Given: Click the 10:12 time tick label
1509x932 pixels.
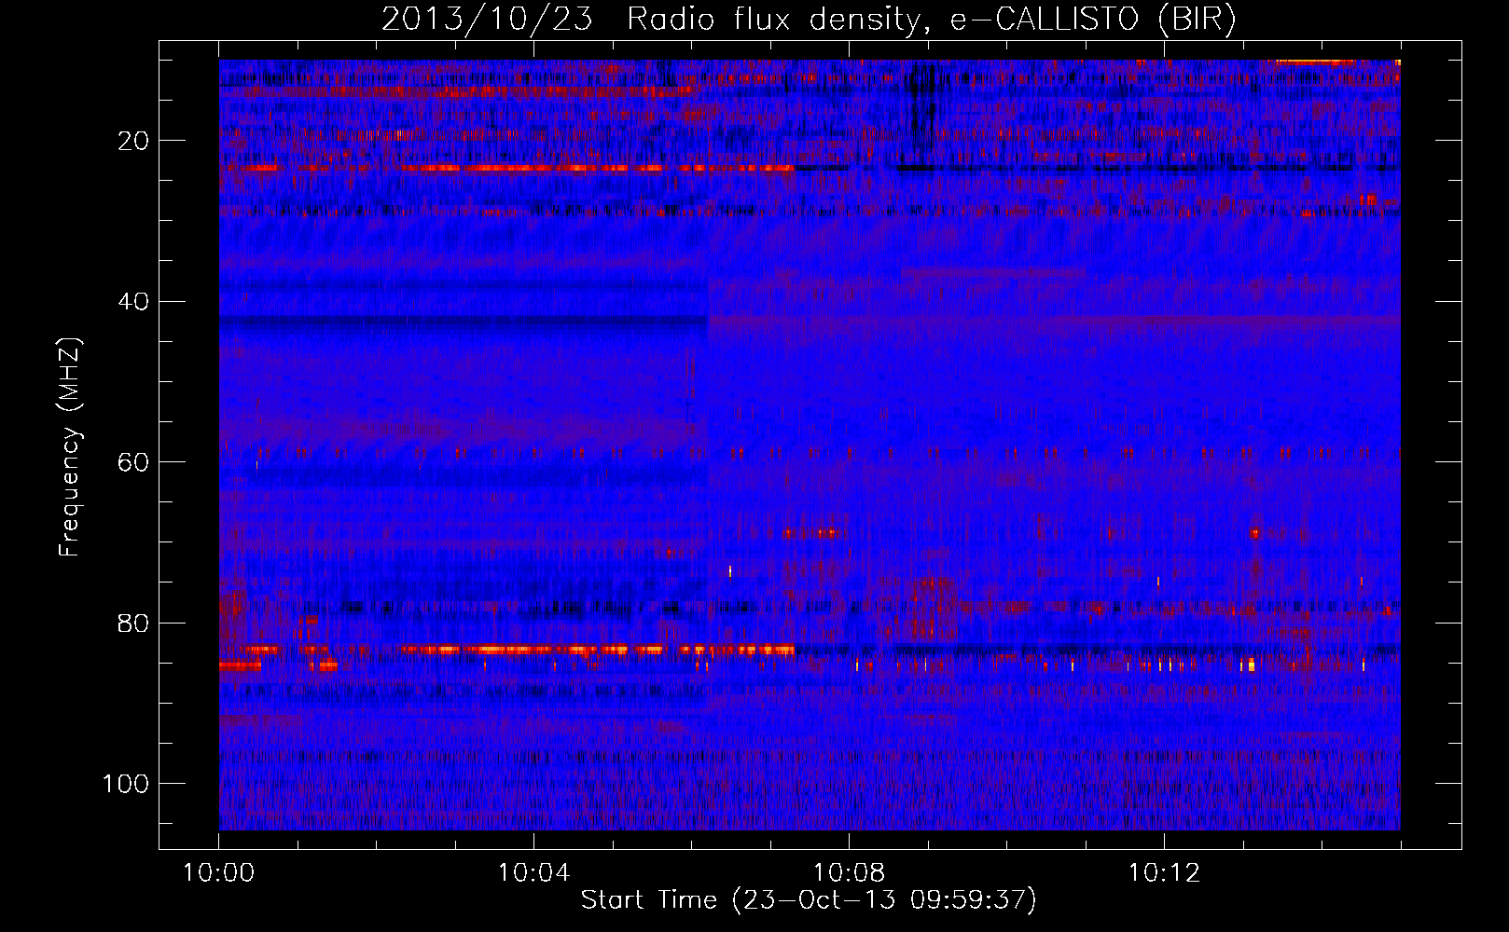Looking at the screenshot, I should 1164,873.
